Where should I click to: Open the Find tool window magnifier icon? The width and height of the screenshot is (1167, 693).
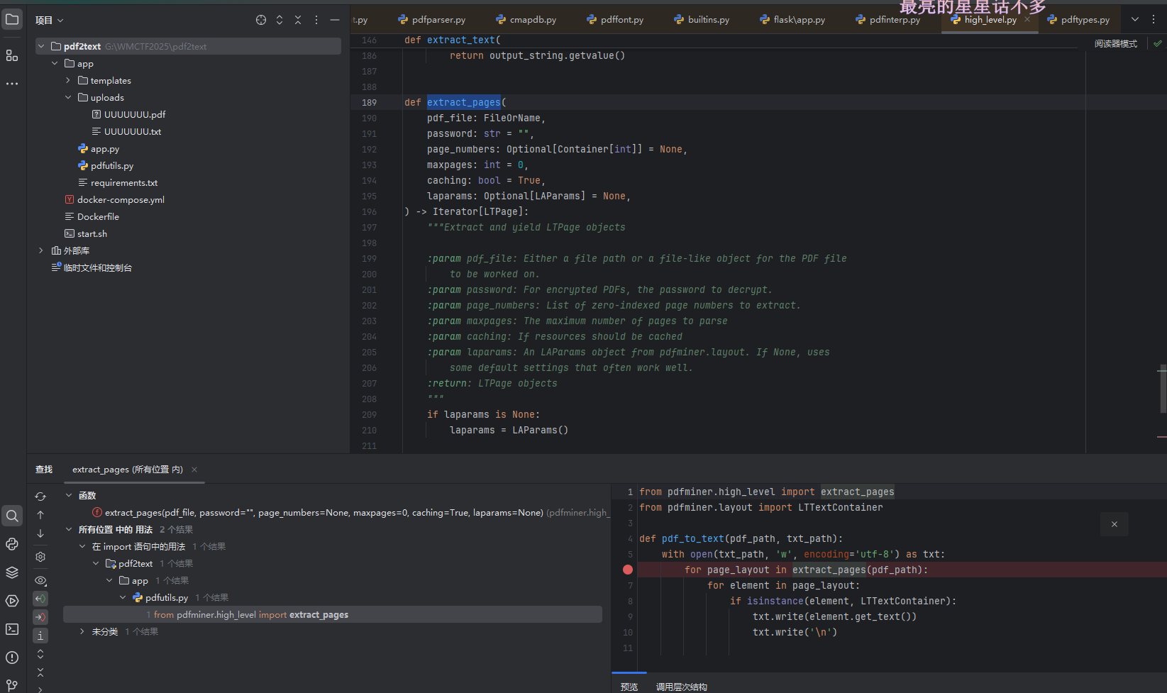12,516
